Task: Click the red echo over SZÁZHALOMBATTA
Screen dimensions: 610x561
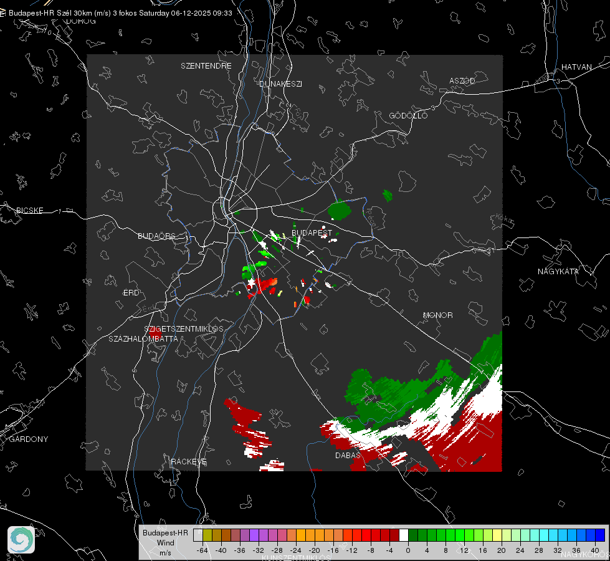Action: coord(155,334)
